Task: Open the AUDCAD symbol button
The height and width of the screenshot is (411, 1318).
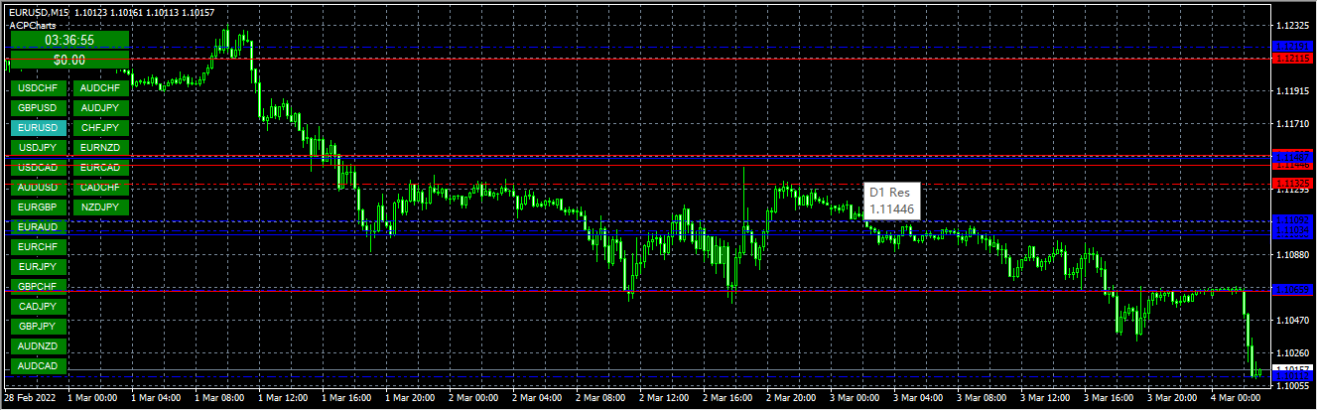Action: (x=39, y=365)
